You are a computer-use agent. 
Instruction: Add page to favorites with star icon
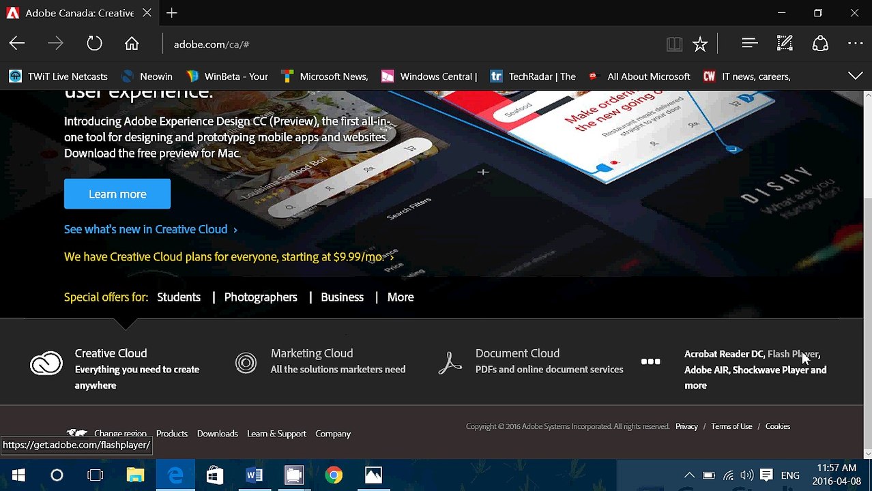pyautogui.click(x=700, y=44)
